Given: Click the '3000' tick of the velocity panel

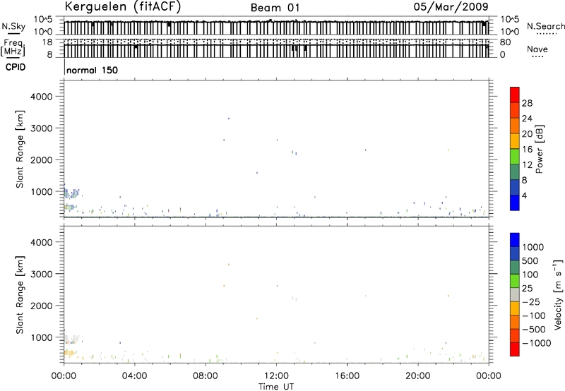Looking at the screenshot, I should [42, 274].
